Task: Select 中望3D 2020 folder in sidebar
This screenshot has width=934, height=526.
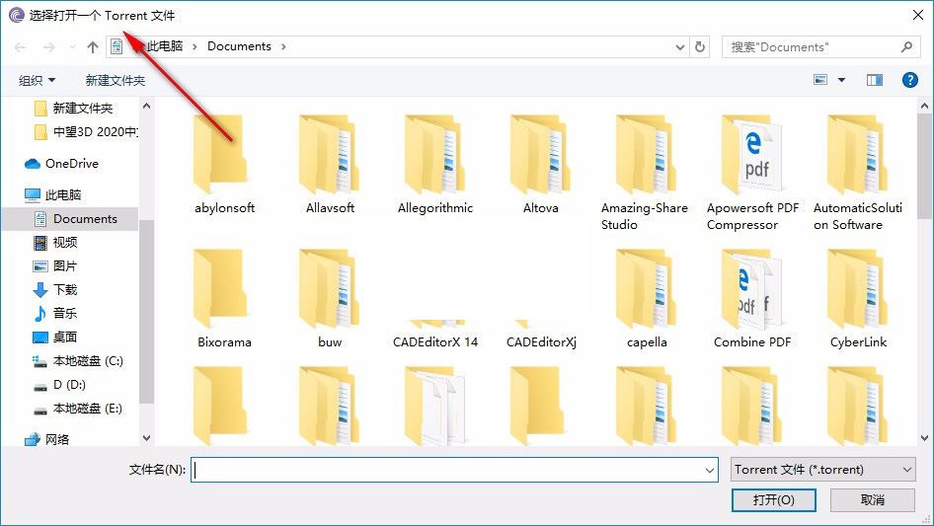Action: pyautogui.click(x=86, y=131)
